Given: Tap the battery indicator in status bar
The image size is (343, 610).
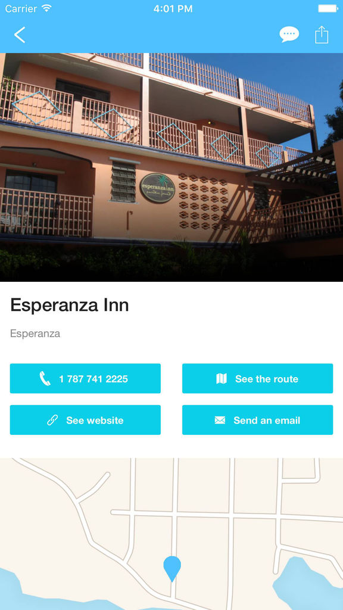Looking at the screenshot, I should 328,8.
